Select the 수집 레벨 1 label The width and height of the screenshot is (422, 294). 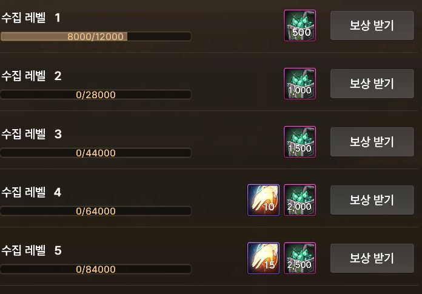click(31, 18)
